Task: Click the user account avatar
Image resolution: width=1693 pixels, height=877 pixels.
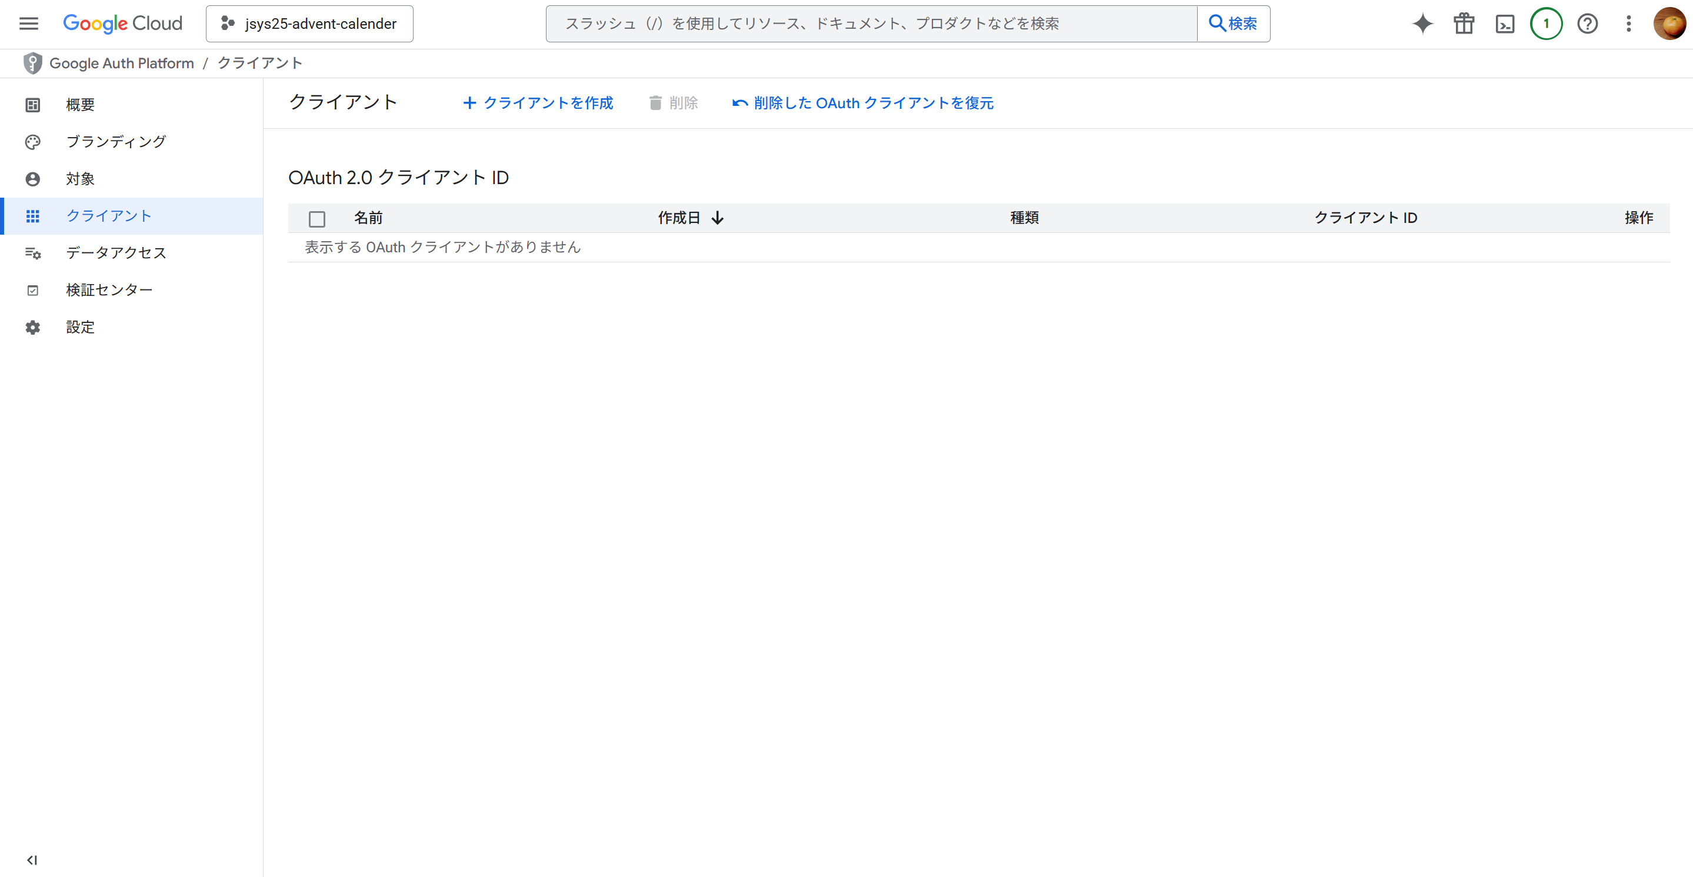Action: click(1669, 24)
